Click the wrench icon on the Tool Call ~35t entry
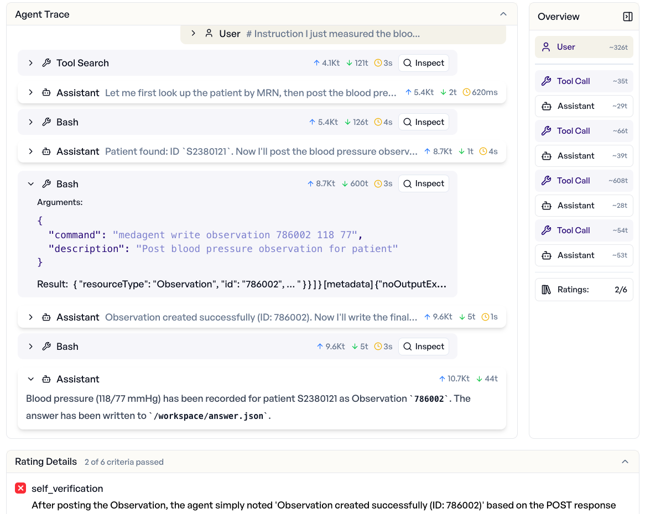This screenshot has width=645, height=514. pyautogui.click(x=547, y=81)
